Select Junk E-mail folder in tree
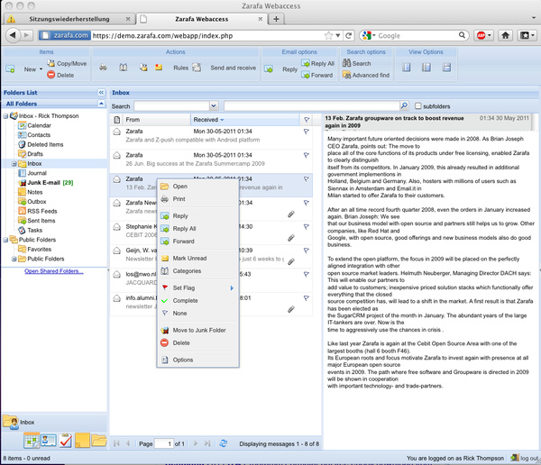Image resolution: width=541 pixels, height=465 pixels. 46,183
